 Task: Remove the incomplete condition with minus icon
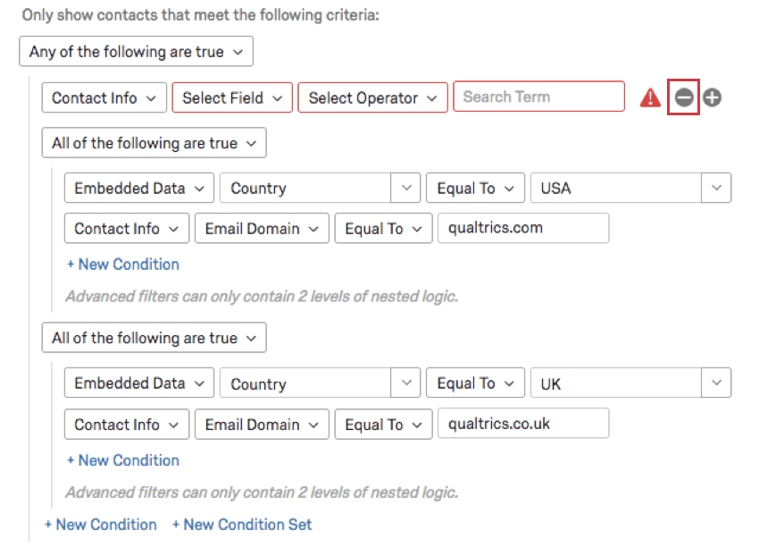click(x=683, y=97)
